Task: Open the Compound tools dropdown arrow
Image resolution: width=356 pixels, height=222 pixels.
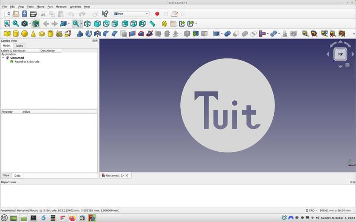Action: (222, 34)
